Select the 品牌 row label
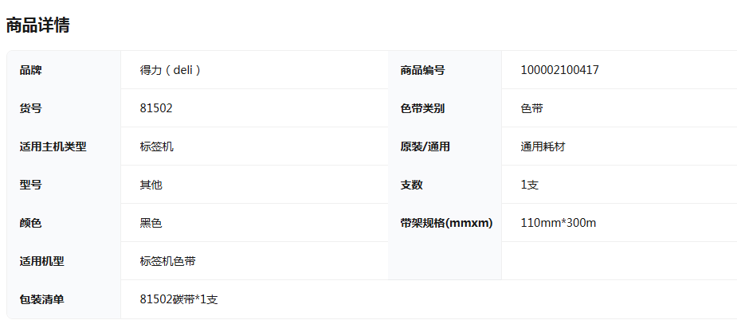The image size is (737, 320). pyautogui.click(x=31, y=70)
